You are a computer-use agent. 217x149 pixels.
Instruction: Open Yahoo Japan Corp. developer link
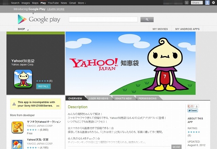(23, 65)
